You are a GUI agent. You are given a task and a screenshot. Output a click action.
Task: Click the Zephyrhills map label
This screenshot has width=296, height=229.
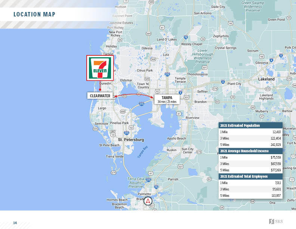point(221,36)
